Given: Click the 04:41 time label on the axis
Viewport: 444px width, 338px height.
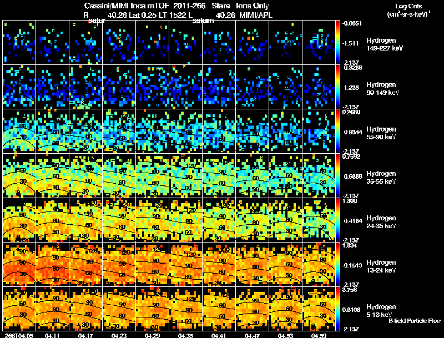Looking at the screenshot, I should click(x=219, y=335).
